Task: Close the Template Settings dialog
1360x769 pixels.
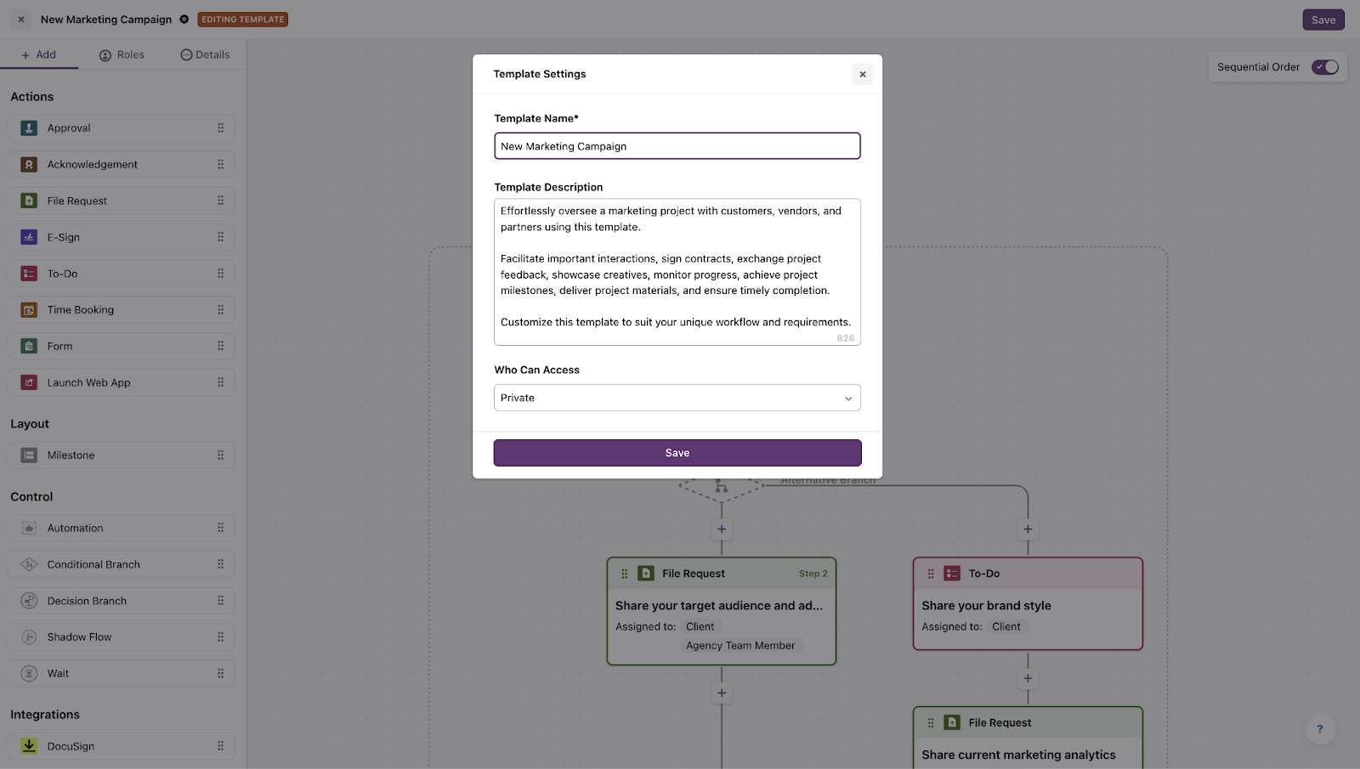Action: coord(863,74)
